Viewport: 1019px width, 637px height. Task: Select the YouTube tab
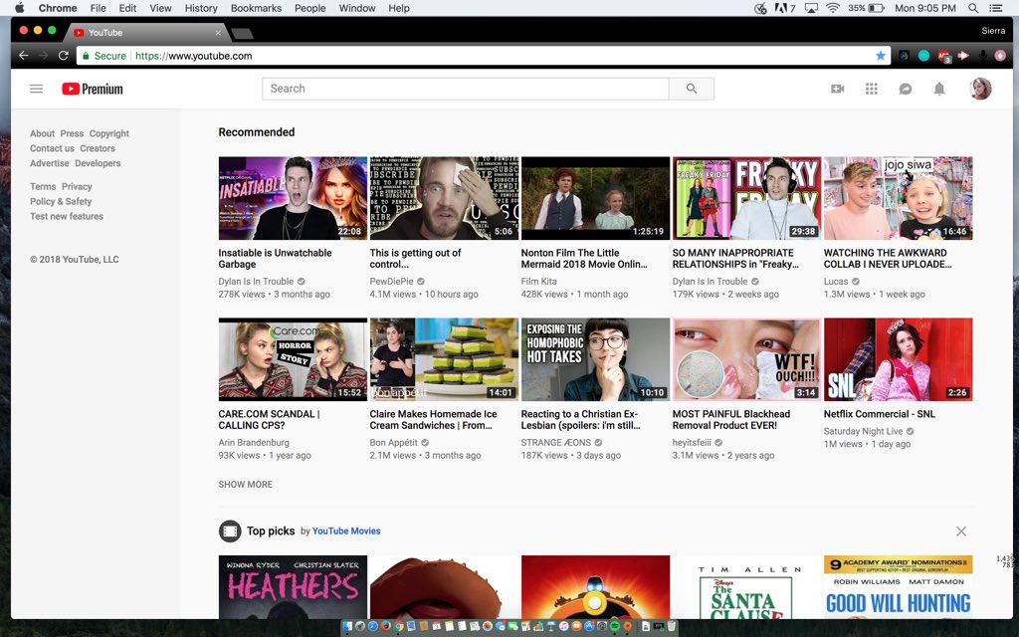click(146, 33)
